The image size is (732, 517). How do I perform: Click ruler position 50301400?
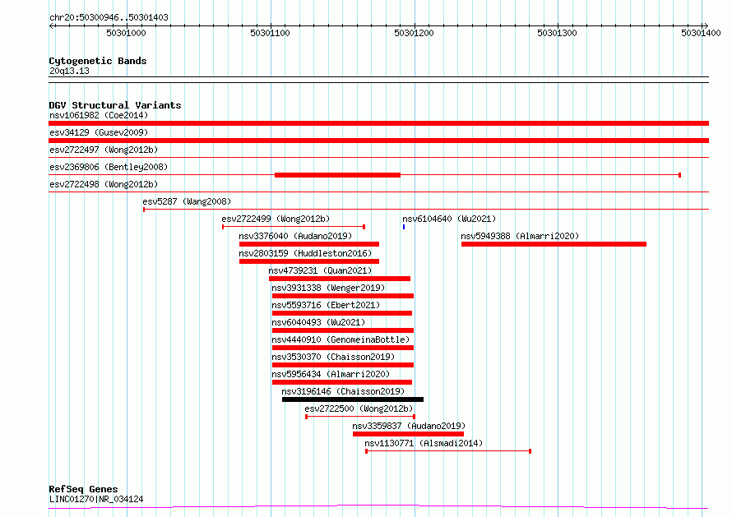click(701, 33)
